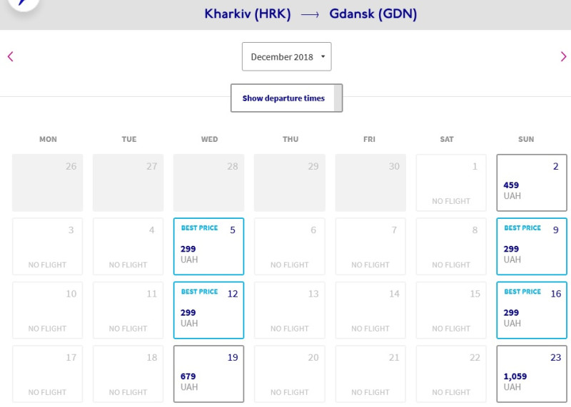
Task: Click the plane logo icon at top left
Action: (24, 3)
